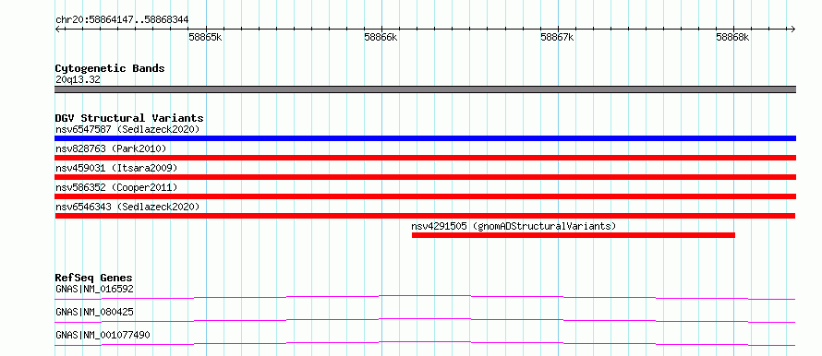Open the nsv828763 (Park2010) label
Viewport: 822px width, 356px height.
tap(111, 148)
